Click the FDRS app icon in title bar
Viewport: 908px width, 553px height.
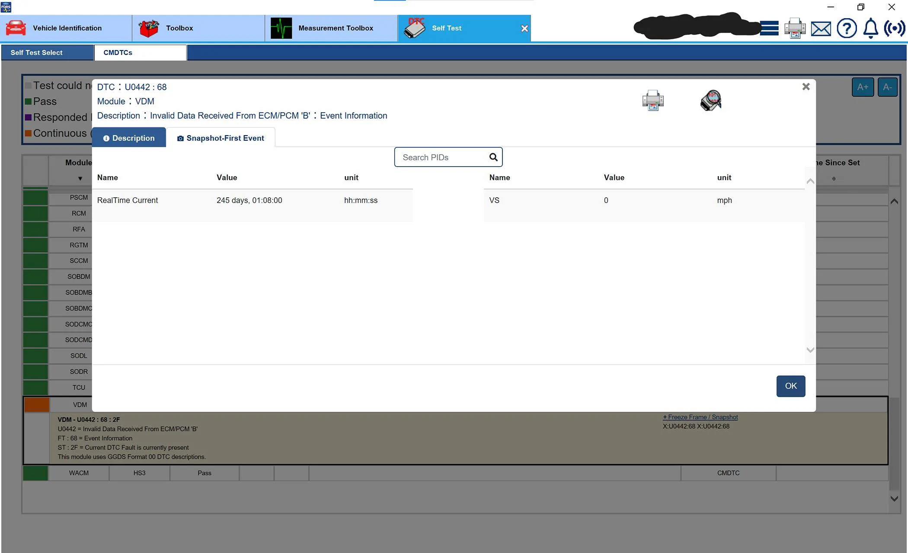(6, 6)
